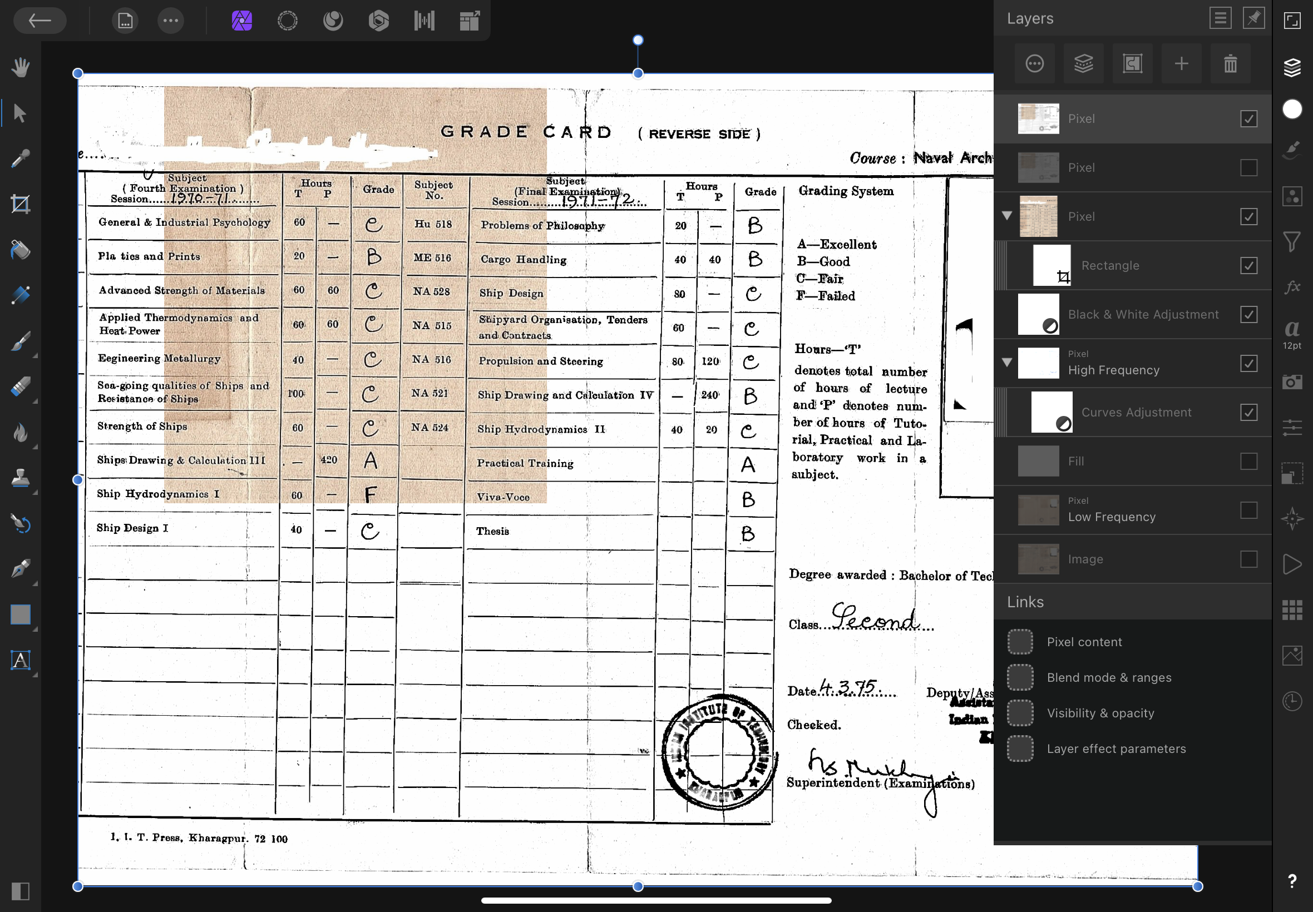Screen dimensions: 1313x912
Task: Add a mask layer
Action: pos(1132,63)
